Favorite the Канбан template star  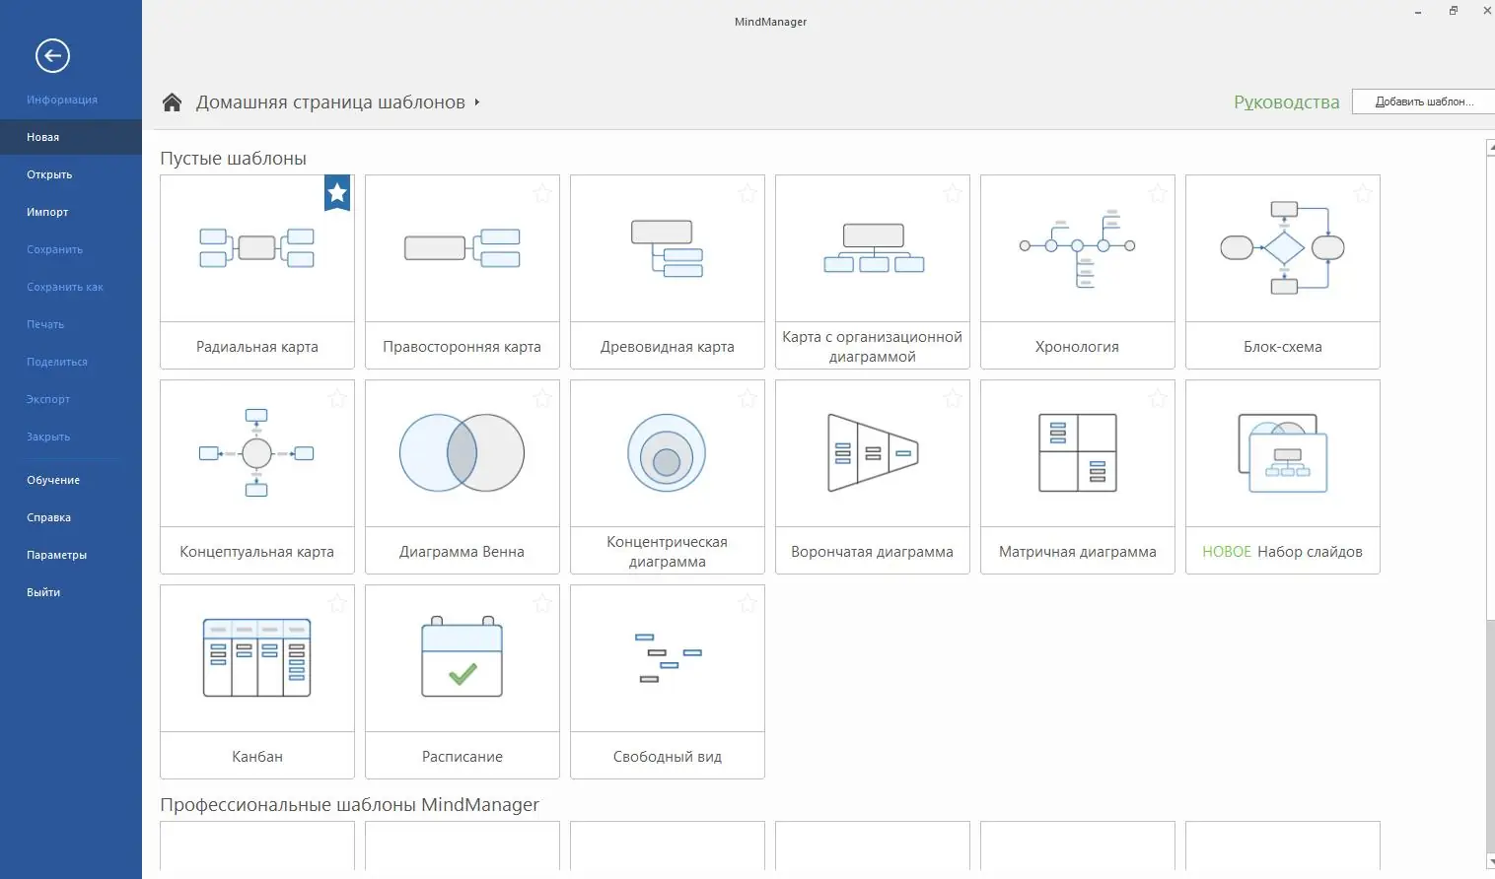tap(337, 604)
